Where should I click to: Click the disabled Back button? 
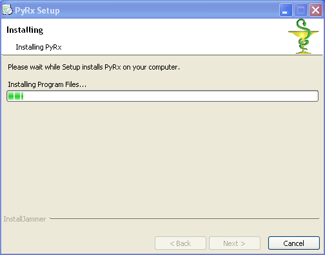[x=181, y=243]
